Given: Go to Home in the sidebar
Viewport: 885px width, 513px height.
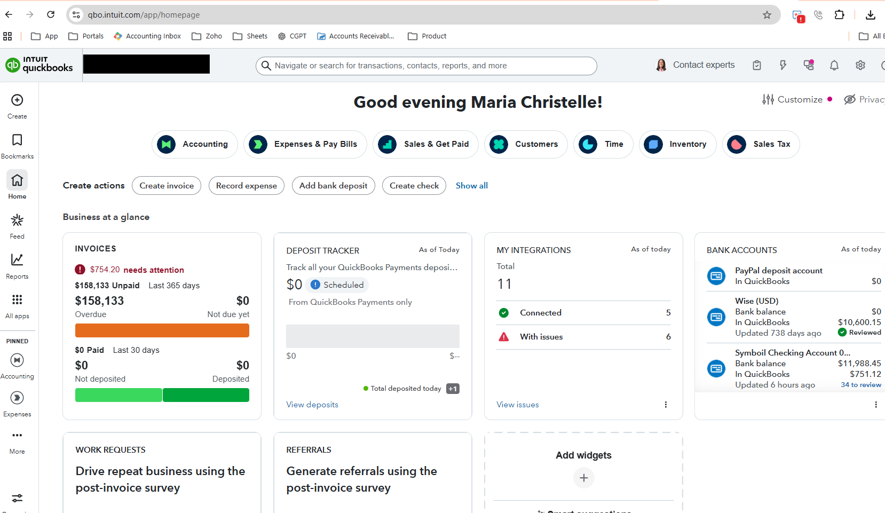Looking at the screenshot, I should point(17,185).
